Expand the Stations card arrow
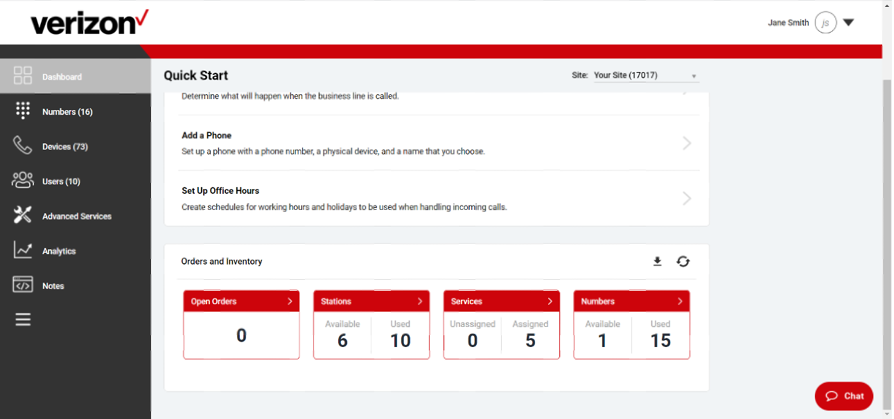894x419 pixels. tap(420, 301)
